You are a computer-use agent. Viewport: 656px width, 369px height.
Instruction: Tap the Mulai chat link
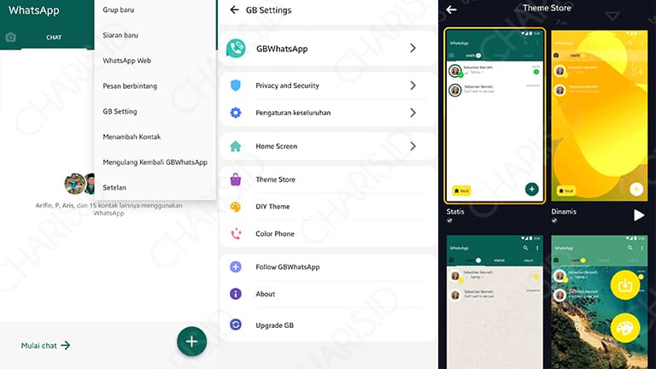(x=45, y=346)
